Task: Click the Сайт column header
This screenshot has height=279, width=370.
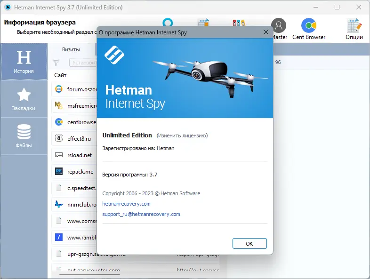Action: coord(60,75)
